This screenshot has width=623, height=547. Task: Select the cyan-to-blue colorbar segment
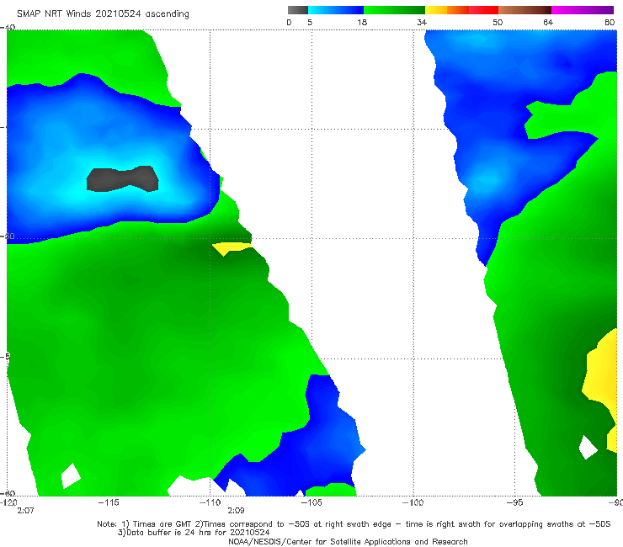tap(336, 10)
